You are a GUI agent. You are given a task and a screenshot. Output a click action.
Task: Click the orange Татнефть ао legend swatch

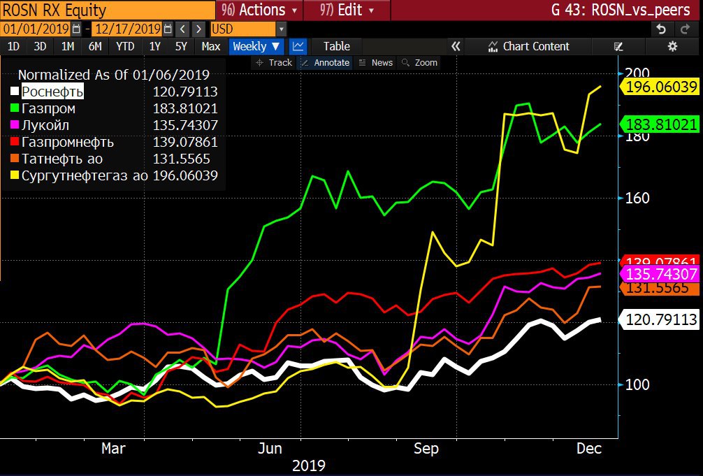[x=15, y=159]
